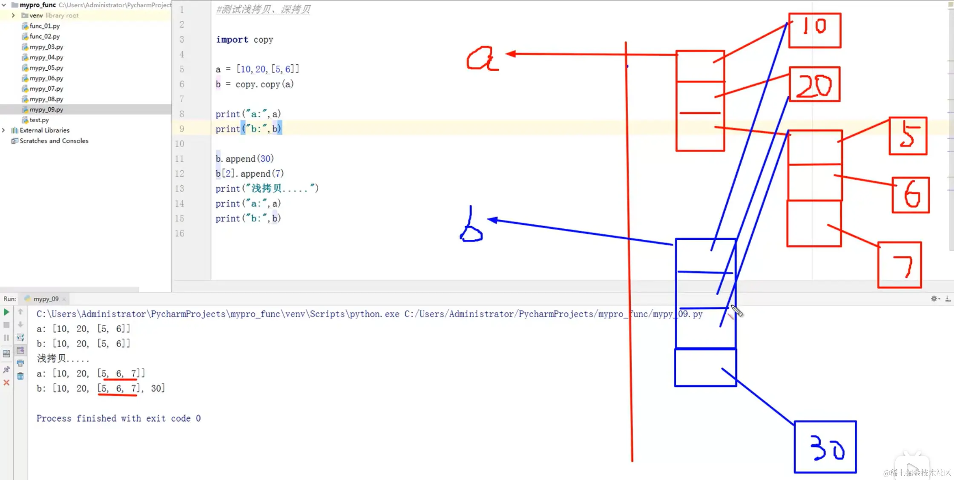Image resolution: width=954 pixels, height=480 pixels.
Task: Clear console with trash icon
Action: 20,376
